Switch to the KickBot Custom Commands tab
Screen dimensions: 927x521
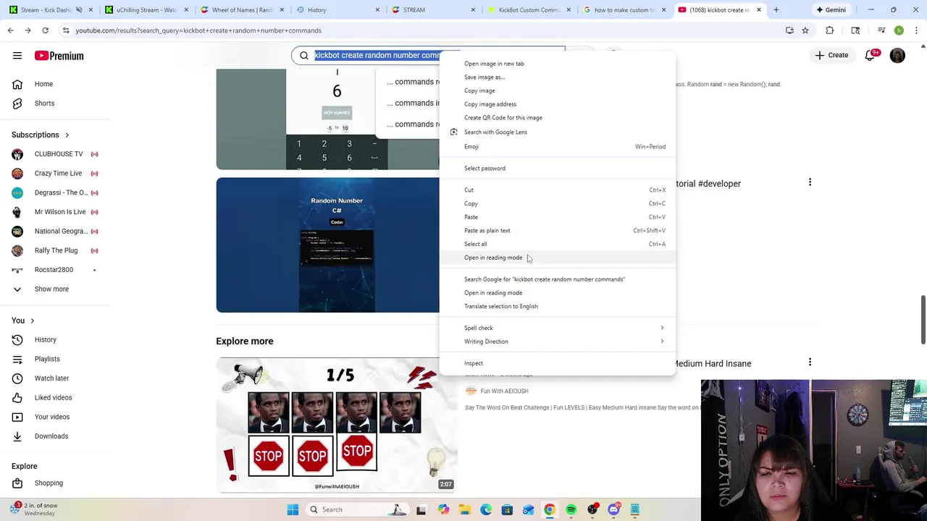pyautogui.click(x=529, y=10)
